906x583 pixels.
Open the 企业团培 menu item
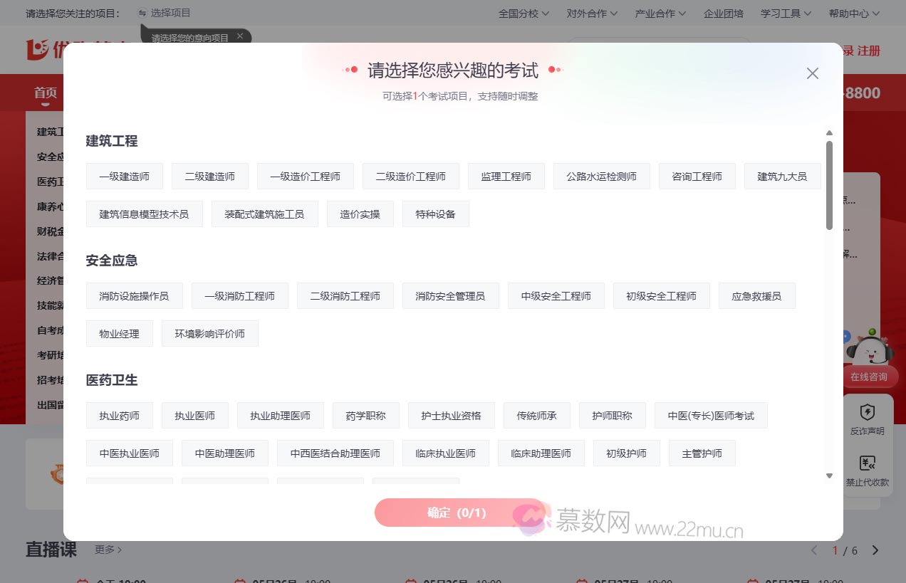(723, 13)
